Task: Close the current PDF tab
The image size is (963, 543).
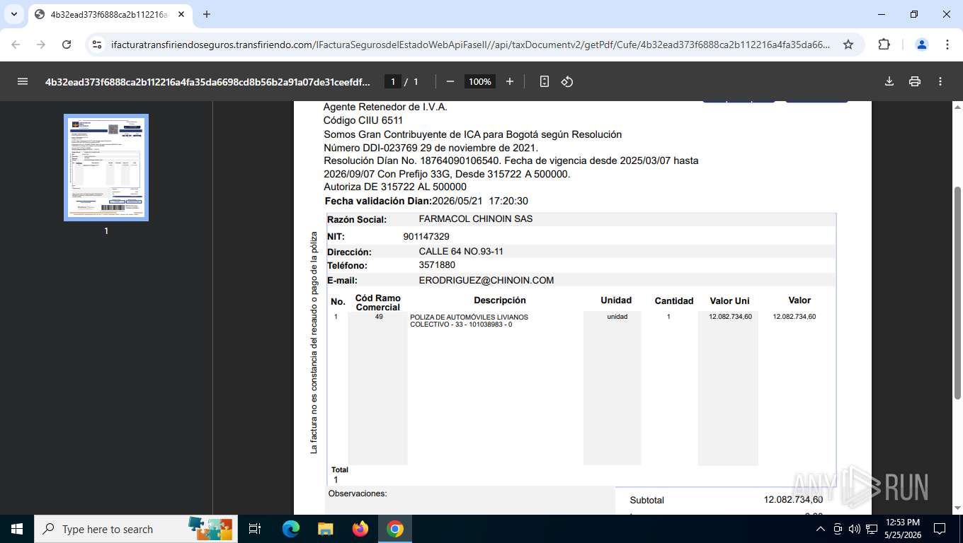Action: [x=183, y=14]
